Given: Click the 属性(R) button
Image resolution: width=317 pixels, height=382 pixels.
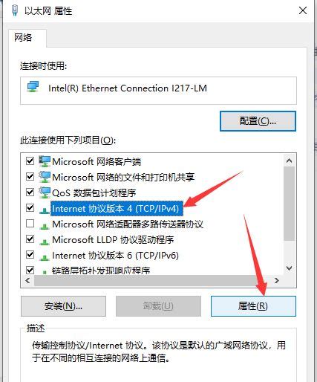Looking at the screenshot, I should point(253,306).
